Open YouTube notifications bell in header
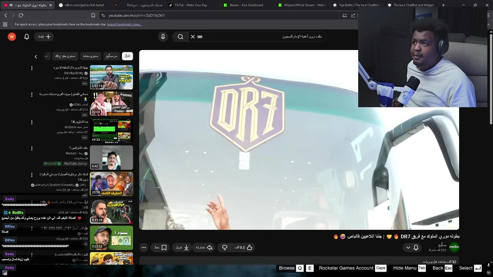493x277 pixels. point(27,37)
